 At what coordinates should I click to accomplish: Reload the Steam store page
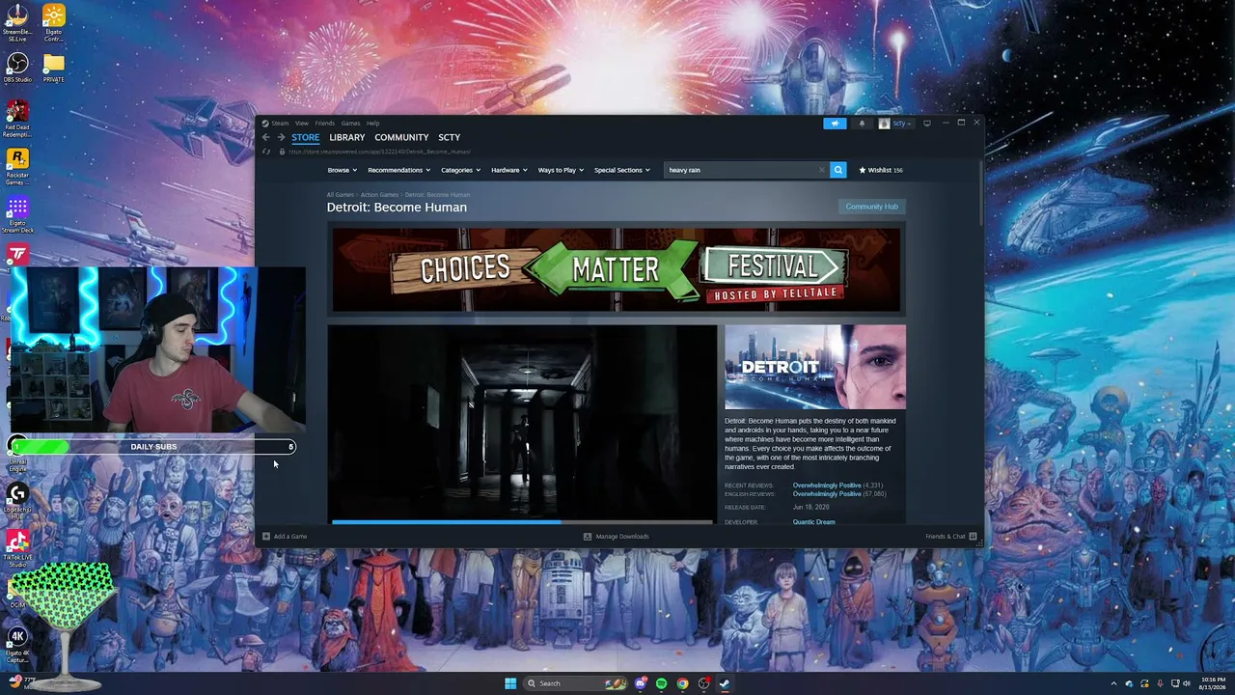pos(266,152)
